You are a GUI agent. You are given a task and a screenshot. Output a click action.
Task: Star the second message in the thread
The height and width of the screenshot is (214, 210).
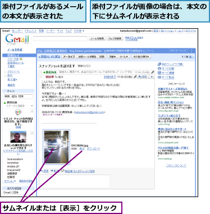click(41, 77)
